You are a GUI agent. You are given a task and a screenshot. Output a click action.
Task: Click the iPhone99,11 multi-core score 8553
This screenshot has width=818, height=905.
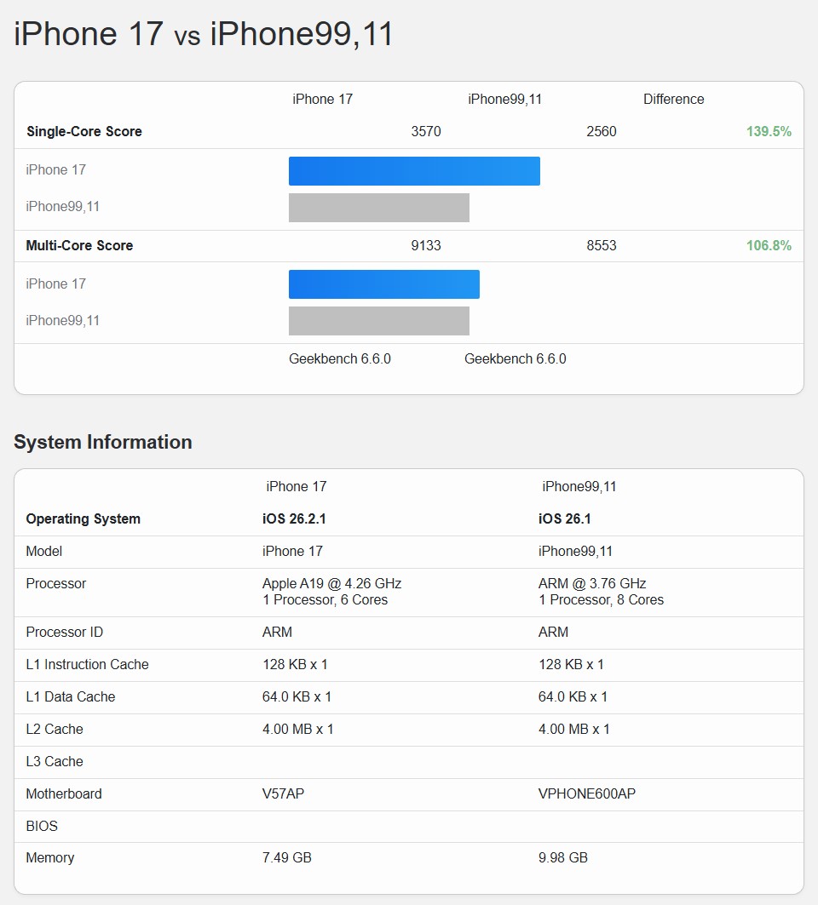(x=602, y=246)
